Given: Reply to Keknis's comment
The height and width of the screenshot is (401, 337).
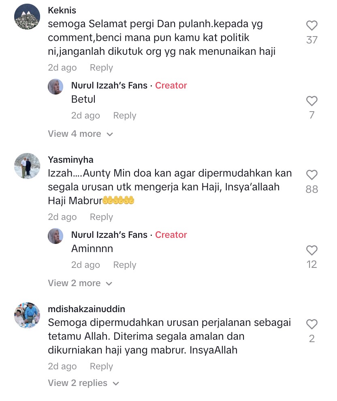Looking at the screenshot, I should pyautogui.click(x=101, y=67).
